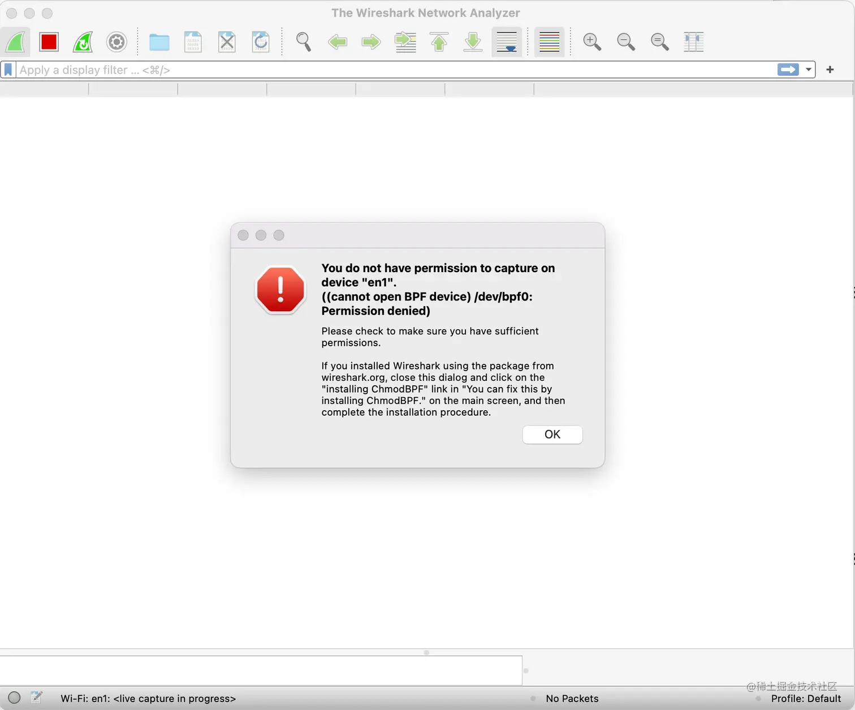Click Profile: Default in the status bar

click(x=806, y=699)
